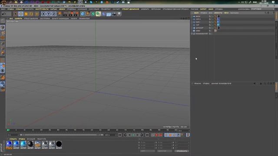
Task: Switch to Polygons mode icon
Action: [3, 53]
